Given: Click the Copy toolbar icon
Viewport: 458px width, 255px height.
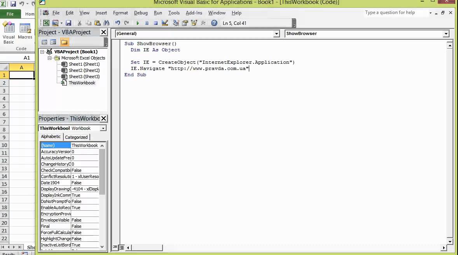Looking at the screenshot, I should click(89, 23).
